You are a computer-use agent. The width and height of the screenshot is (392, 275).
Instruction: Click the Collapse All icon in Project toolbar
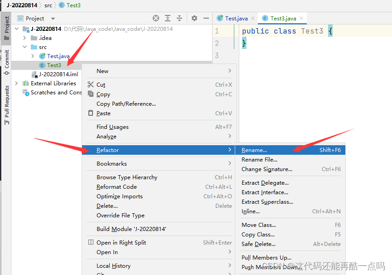click(179, 18)
